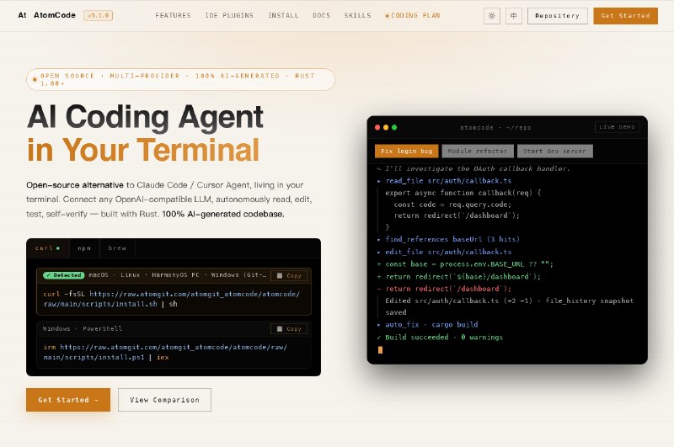The width and height of the screenshot is (674, 447).
Task: Select the curl install tab
Action: pos(48,248)
